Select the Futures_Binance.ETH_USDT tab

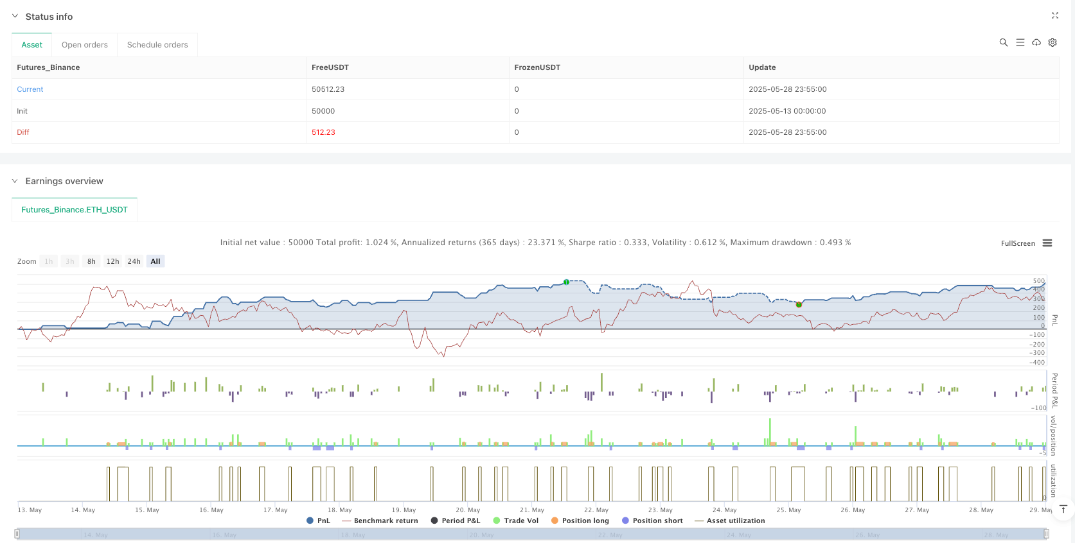coord(75,210)
